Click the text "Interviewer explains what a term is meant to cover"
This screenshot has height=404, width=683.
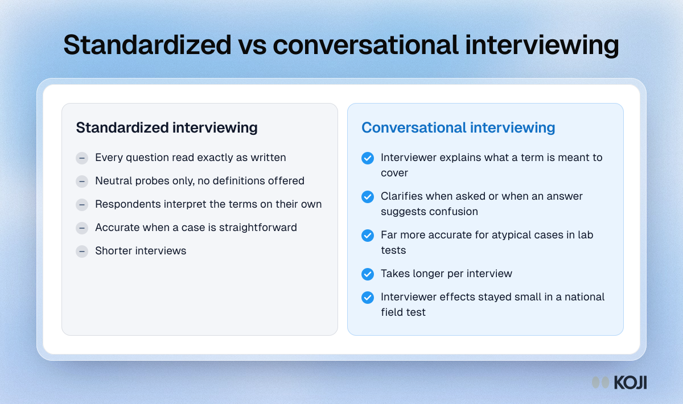(x=492, y=165)
